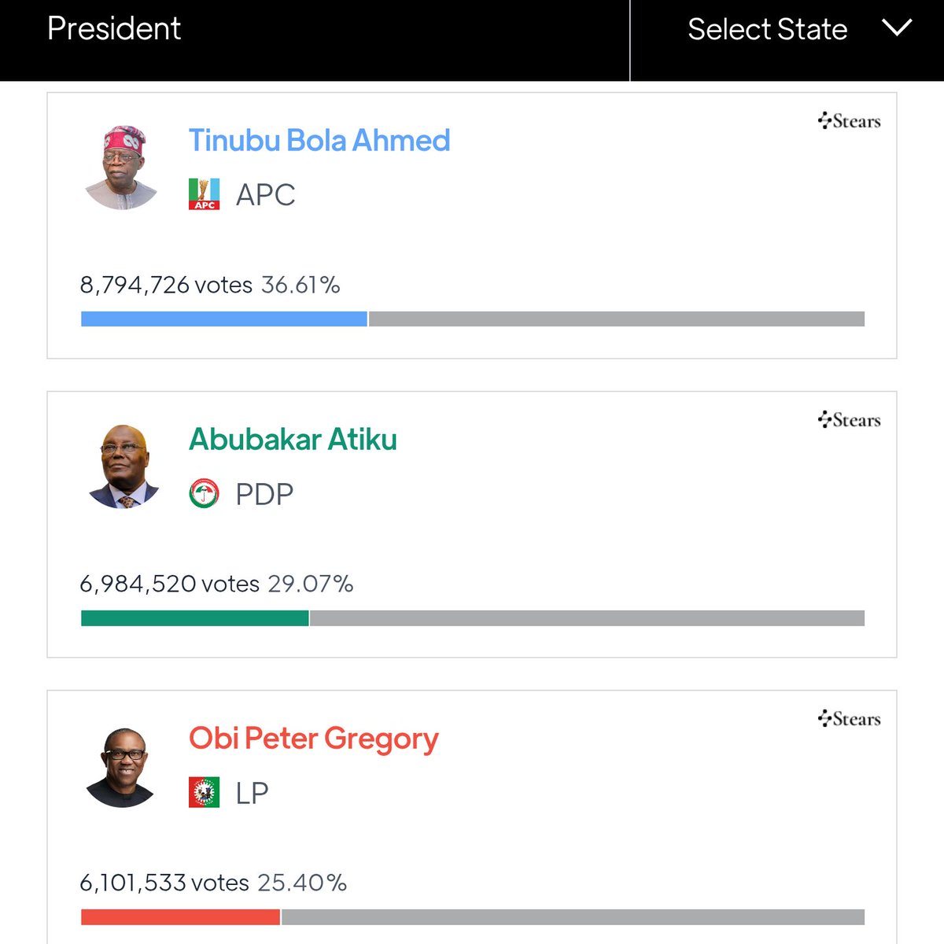Open Abubakar Atiku candidate name link
The height and width of the screenshot is (944, 944).
[x=293, y=440]
